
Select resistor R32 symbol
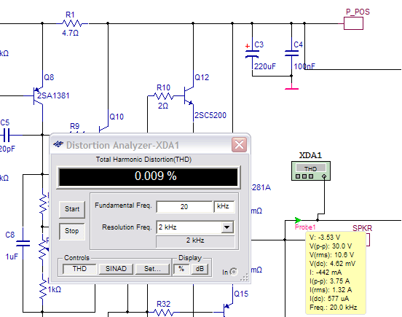click(164, 313)
